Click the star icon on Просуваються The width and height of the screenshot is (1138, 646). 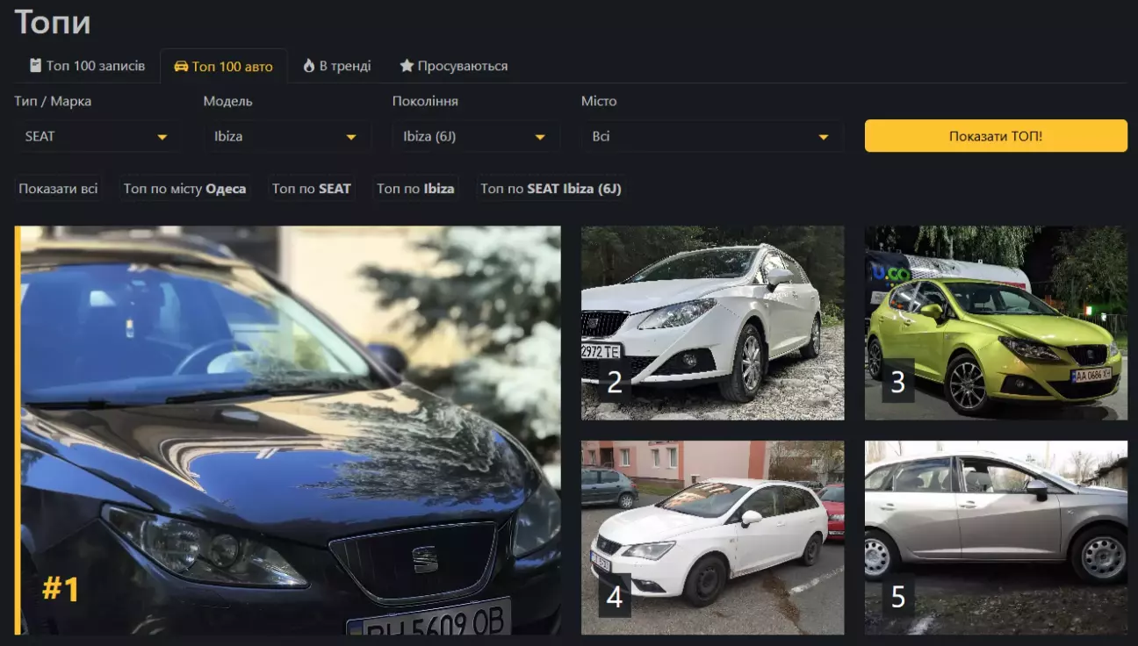pos(407,66)
